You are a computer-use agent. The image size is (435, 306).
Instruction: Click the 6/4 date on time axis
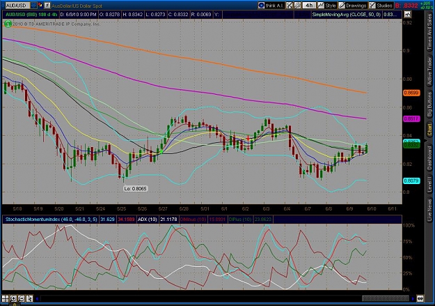pos(287,208)
